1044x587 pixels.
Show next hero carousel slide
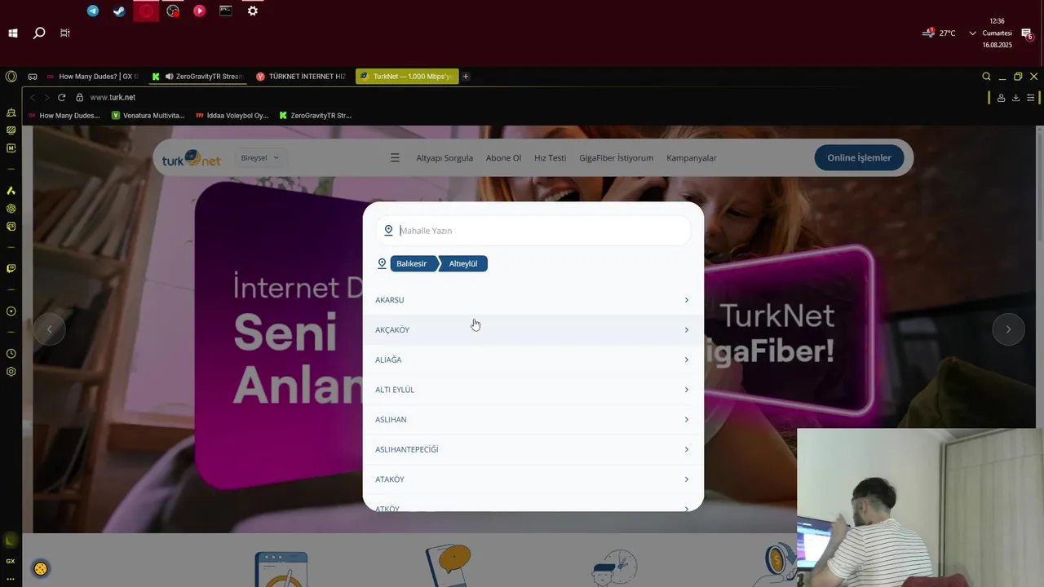pos(1008,329)
